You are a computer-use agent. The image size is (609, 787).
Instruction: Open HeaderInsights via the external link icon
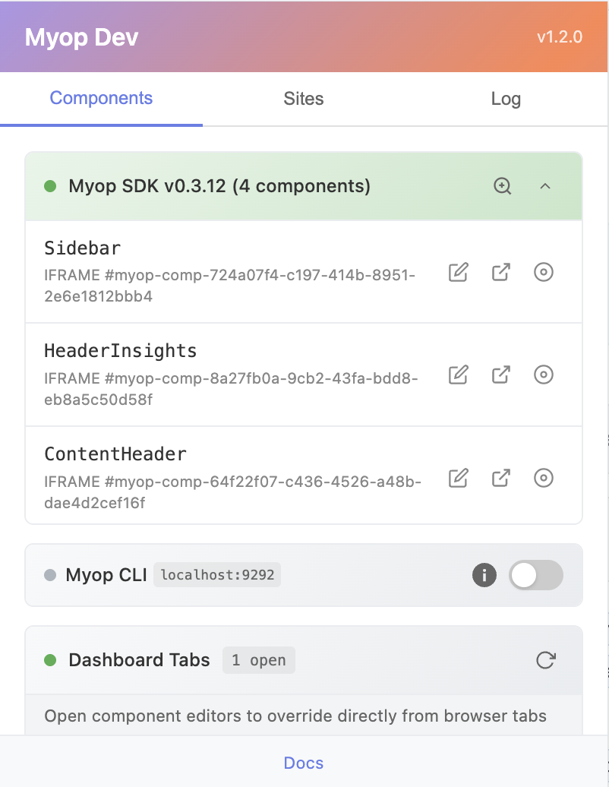click(x=500, y=375)
